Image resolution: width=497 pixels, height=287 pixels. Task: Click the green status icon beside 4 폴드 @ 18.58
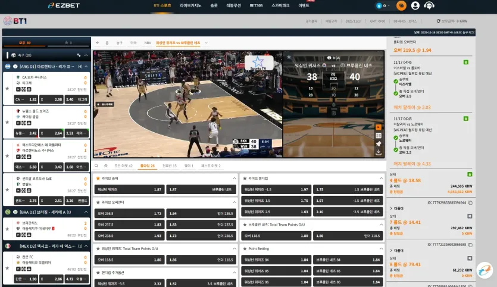coord(470,174)
